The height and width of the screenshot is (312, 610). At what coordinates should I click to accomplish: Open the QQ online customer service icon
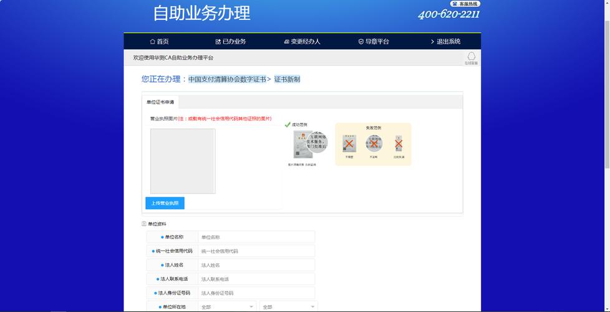(471, 58)
